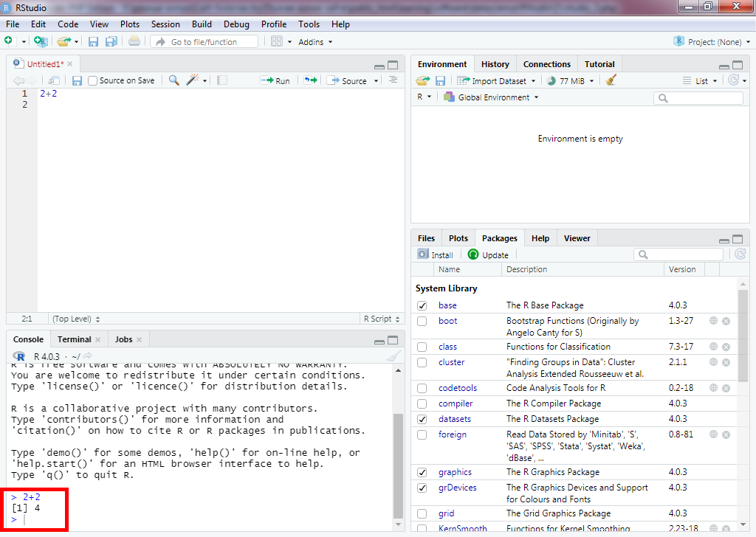Image resolution: width=756 pixels, height=537 pixels.
Task: Click the re-run previous code icon
Action: click(310, 80)
